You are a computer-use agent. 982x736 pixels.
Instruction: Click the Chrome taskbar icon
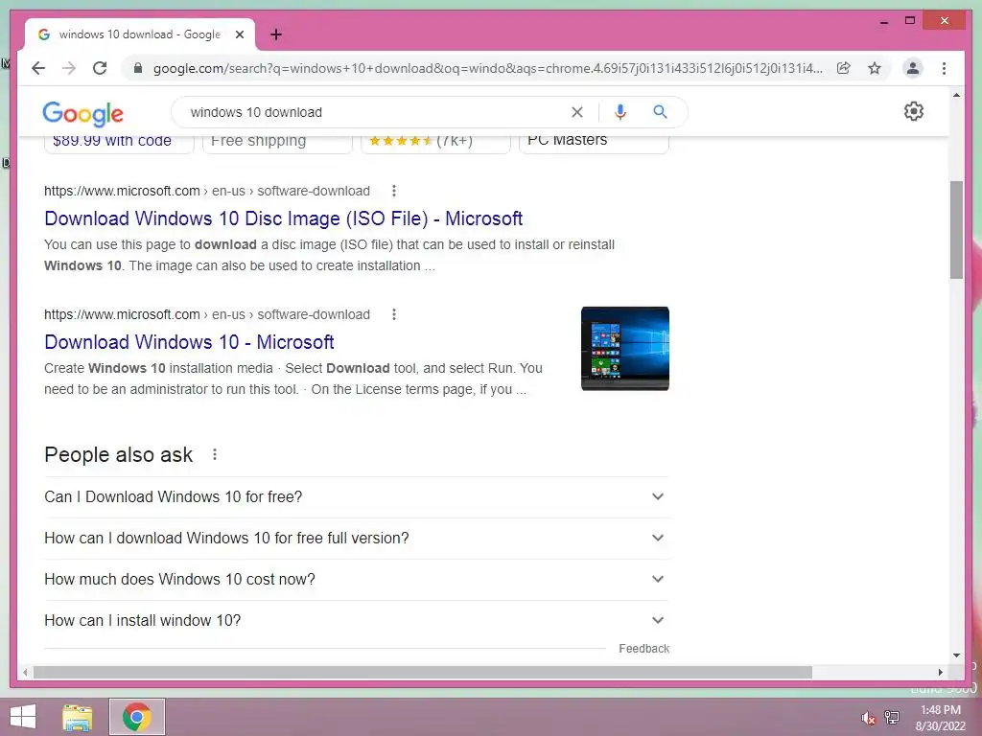point(136,717)
